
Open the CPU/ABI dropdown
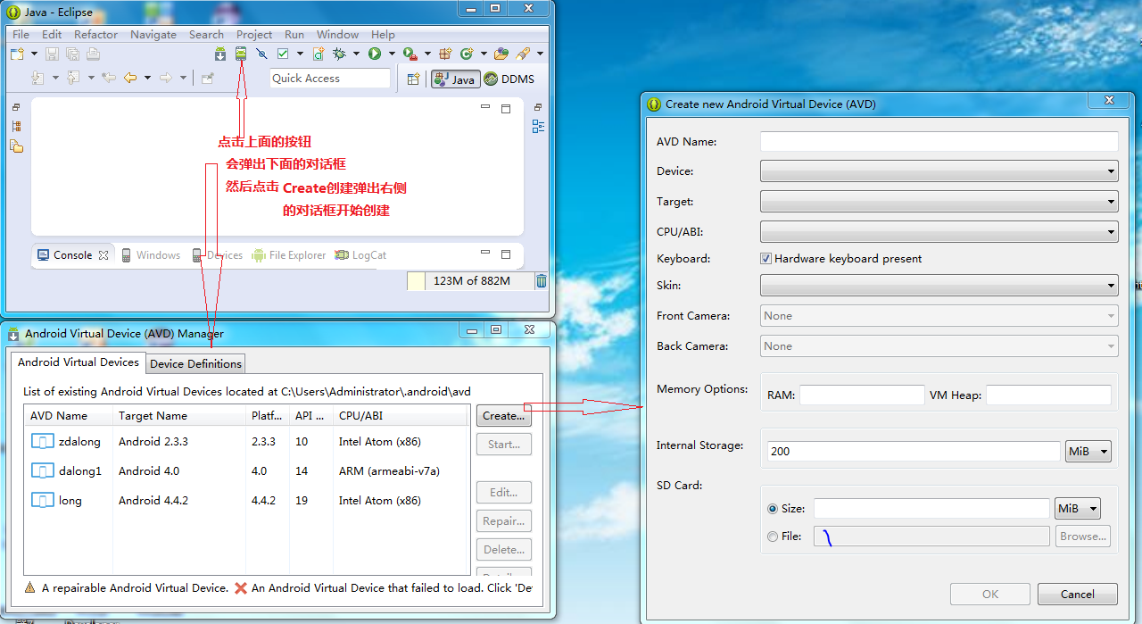tap(939, 232)
